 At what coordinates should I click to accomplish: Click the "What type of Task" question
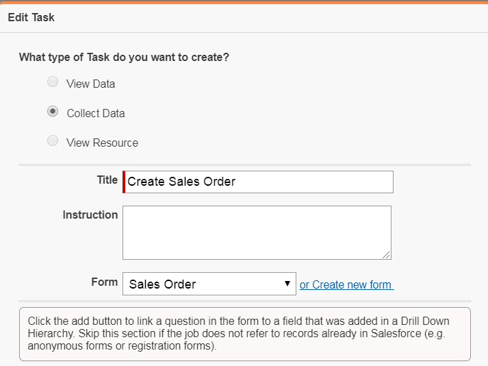(x=124, y=57)
